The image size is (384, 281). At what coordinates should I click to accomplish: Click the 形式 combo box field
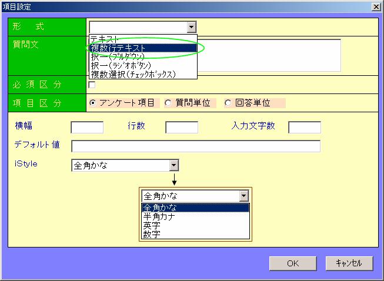143,27
